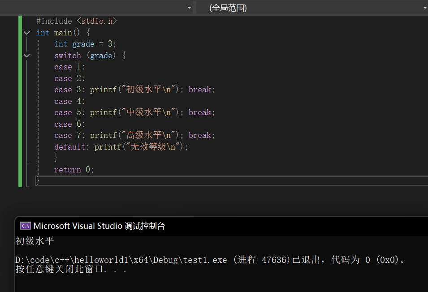
Task: Click the closing brace on the highlighted line
Action: [x=38, y=180]
